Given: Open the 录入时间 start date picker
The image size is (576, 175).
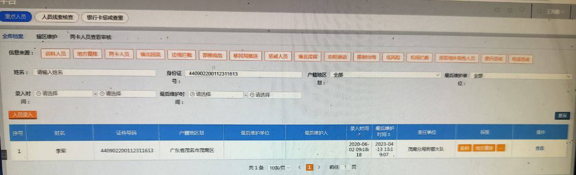Looking at the screenshot, I should click(x=63, y=94).
